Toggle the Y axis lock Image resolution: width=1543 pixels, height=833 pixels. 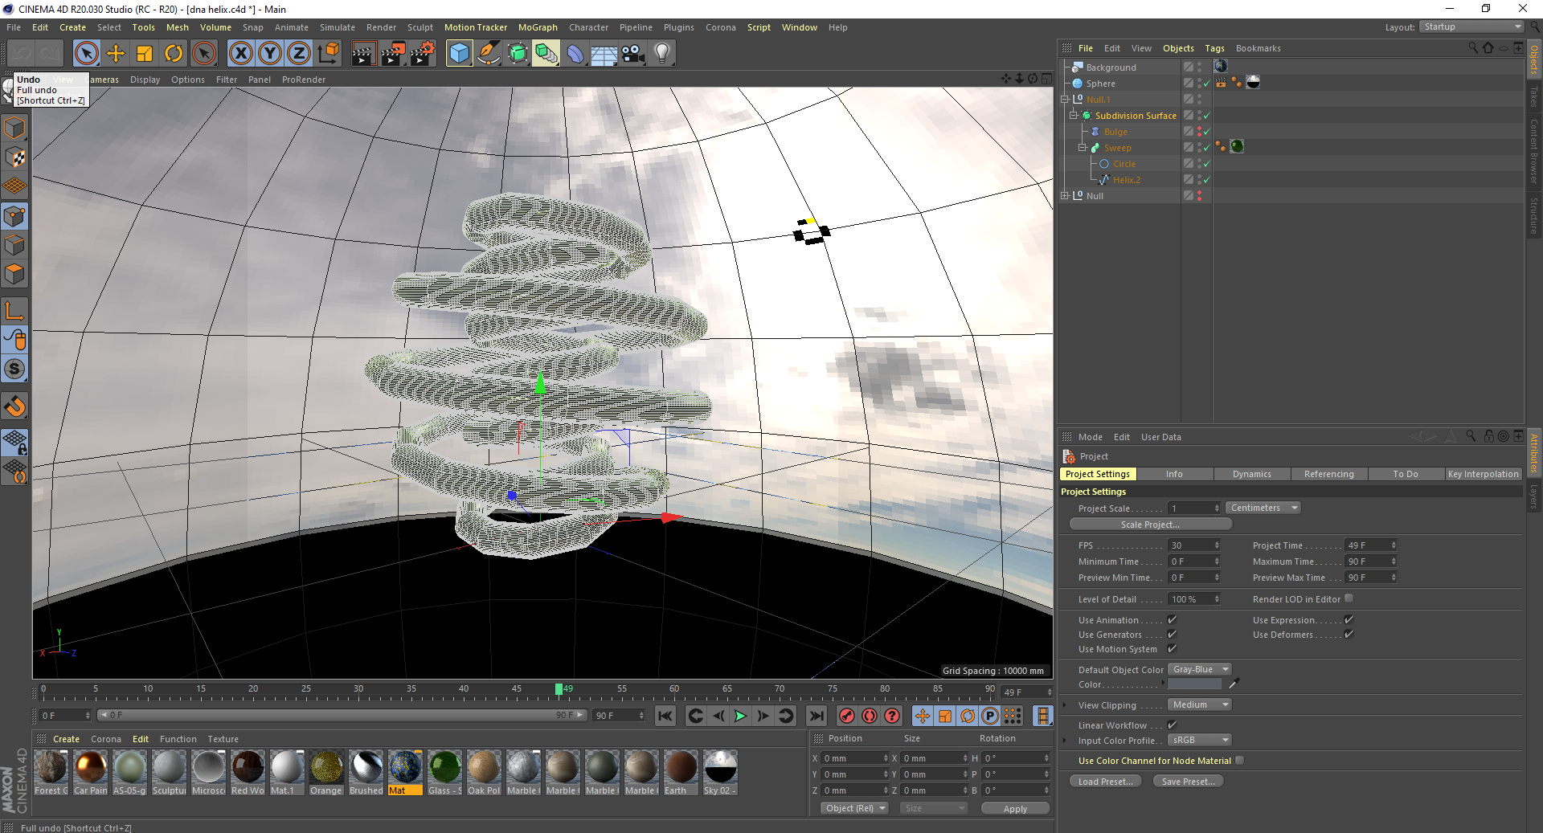270,54
